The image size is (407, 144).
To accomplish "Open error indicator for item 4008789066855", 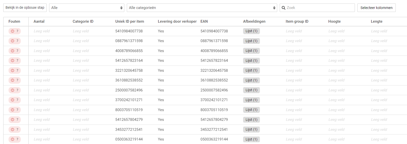I will [15, 51].
